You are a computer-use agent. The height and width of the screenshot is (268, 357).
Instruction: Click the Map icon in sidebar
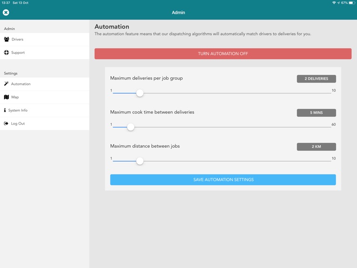(6, 97)
